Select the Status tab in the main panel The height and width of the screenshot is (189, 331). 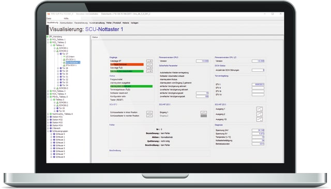click(x=95, y=37)
